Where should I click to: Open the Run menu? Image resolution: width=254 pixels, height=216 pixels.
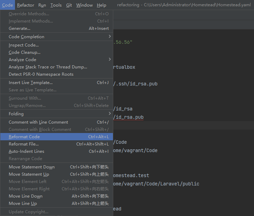[42, 5]
